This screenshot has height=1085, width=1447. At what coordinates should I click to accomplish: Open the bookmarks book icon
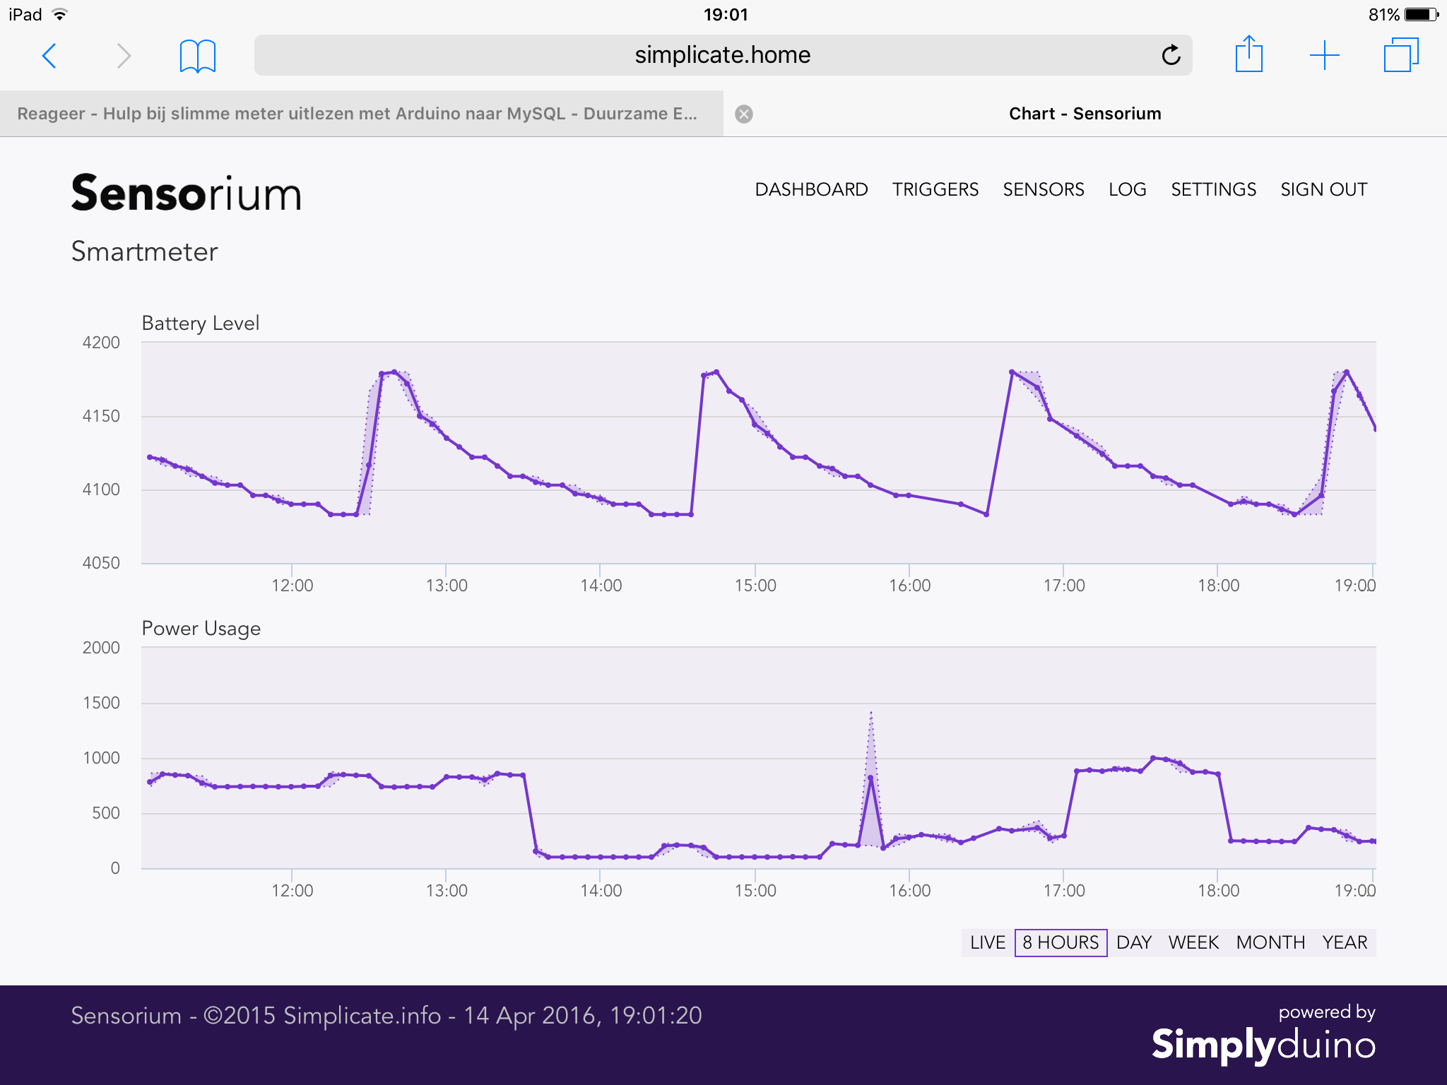(x=197, y=56)
